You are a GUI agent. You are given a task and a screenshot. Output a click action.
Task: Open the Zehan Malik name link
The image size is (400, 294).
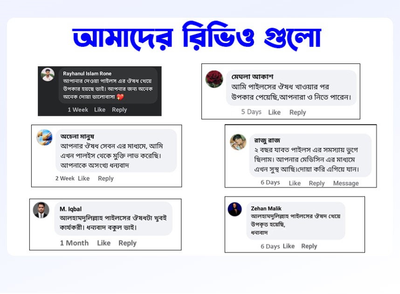(266, 209)
